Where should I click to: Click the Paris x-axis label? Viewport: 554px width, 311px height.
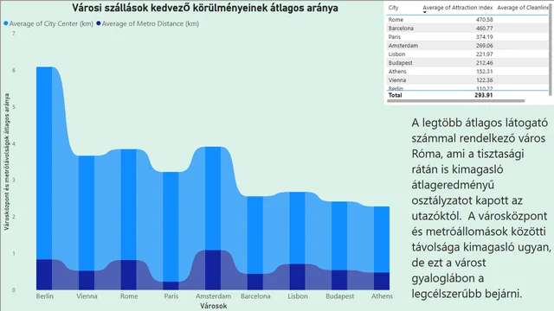pyautogui.click(x=171, y=296)
